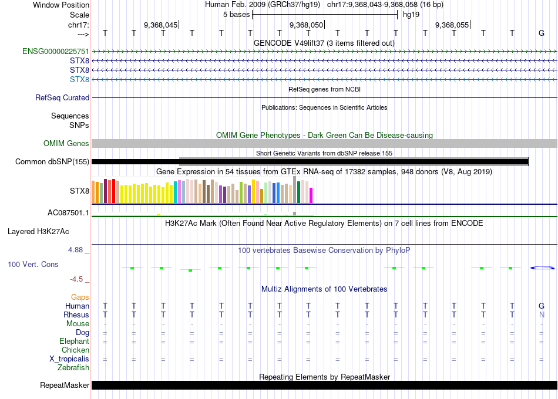Click the gray OMIM Genes item bar
Viewport: 558px width, 399px height.
pyautogui.click(x=324, y=144)
